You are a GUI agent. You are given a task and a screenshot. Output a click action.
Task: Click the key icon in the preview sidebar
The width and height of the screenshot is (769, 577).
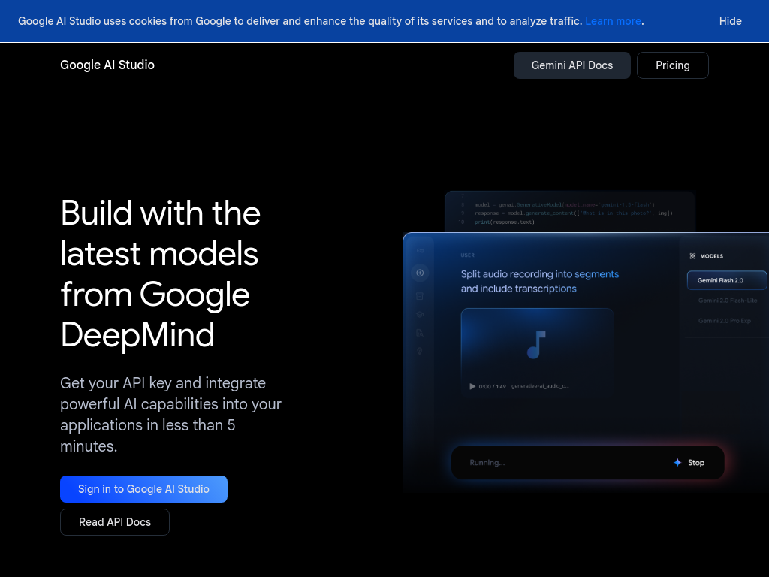pos(421,251)
